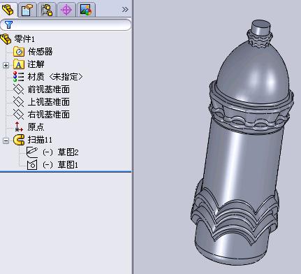Click the 原点 origin icon
The width and height of the screenshot is (301, 274).
tap(18, 127)
